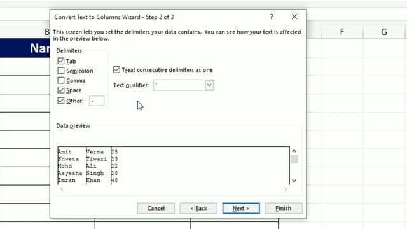The image size is (407, 229).
Task: Click the preview vertical scrollbar thumb
Action: 294,160
